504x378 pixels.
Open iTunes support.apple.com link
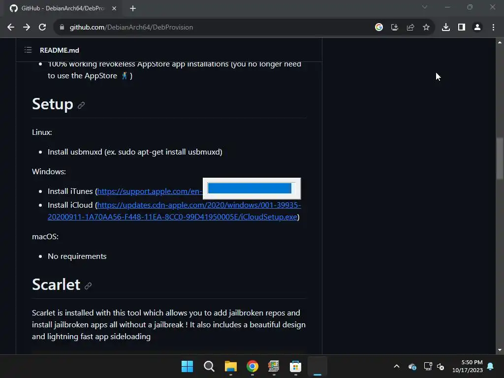[150, 191]
